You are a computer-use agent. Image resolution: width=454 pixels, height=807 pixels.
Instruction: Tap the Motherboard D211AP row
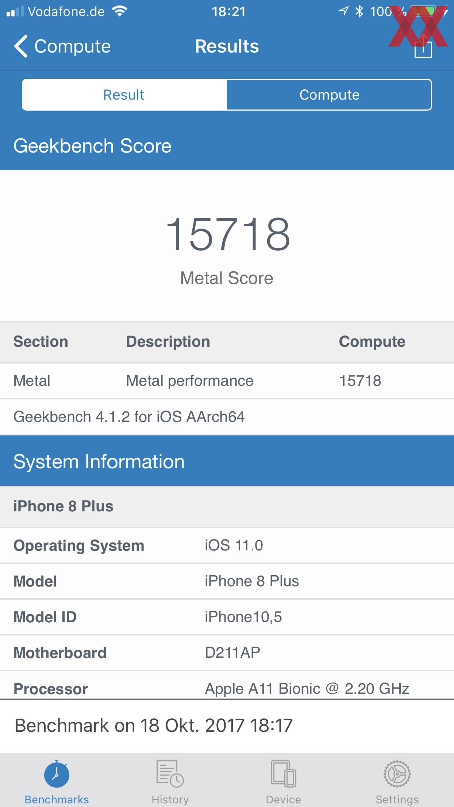227,652
